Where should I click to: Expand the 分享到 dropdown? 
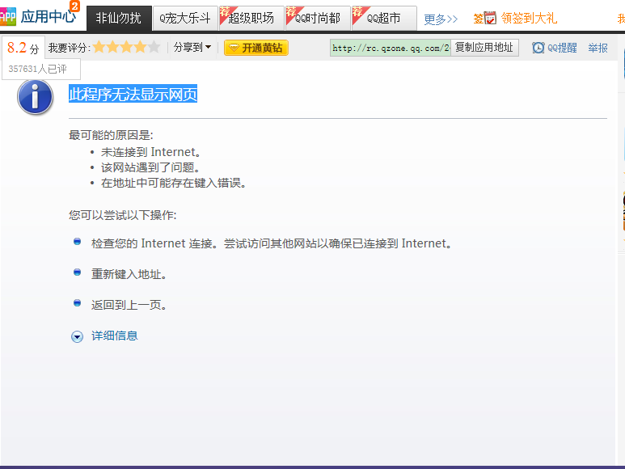coord(192,48)
